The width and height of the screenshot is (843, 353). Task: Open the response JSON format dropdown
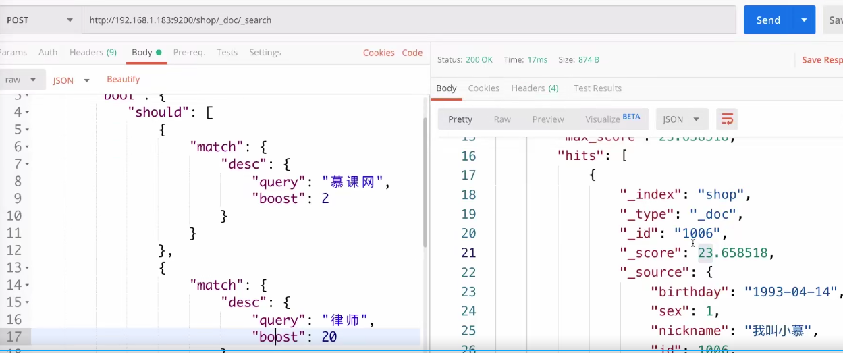pyautogui.click(x=683, y=119)
